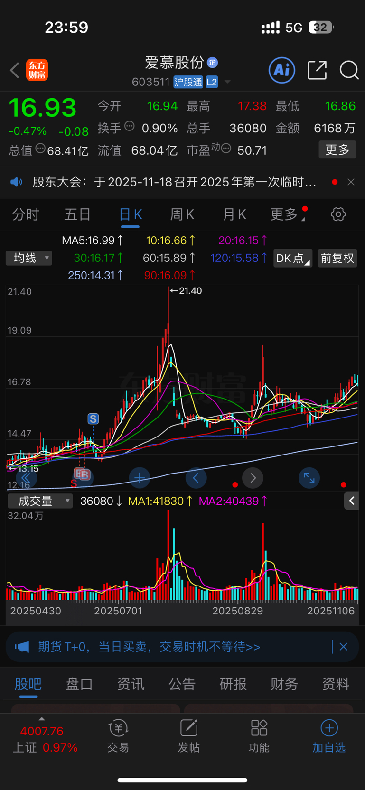Open 更多 quote details button
The height and width of the screenshot is (790, 365).
pos(337,150)
